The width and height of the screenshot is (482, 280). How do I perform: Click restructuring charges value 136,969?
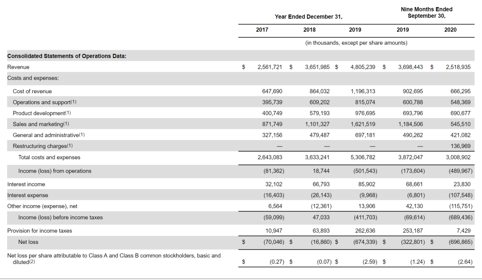tap(461, 146)
